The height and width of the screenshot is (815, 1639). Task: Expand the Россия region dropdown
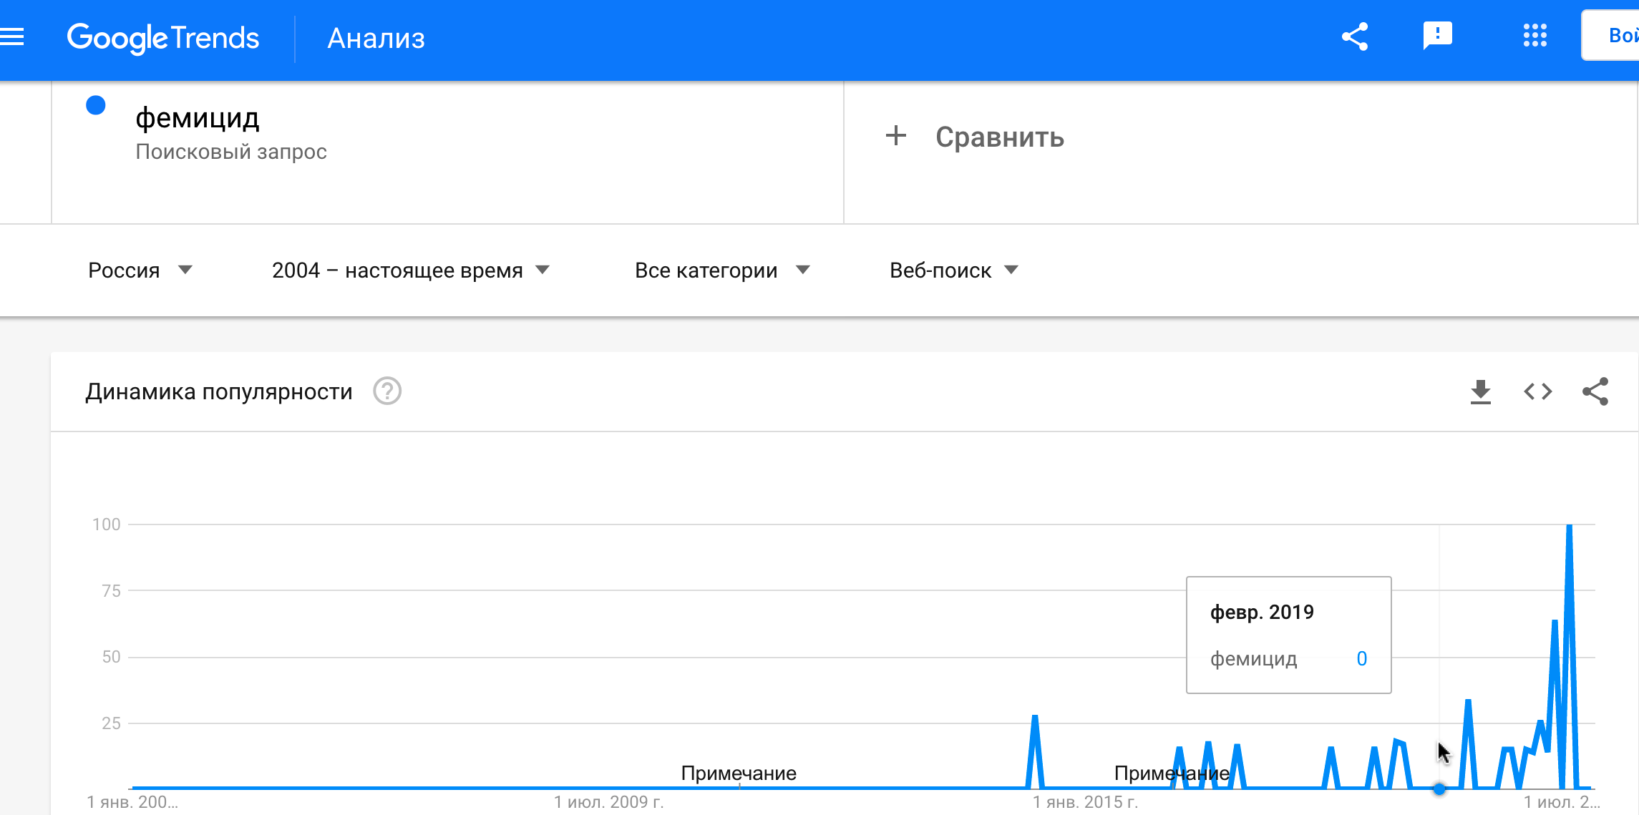[x=140, y=270]
